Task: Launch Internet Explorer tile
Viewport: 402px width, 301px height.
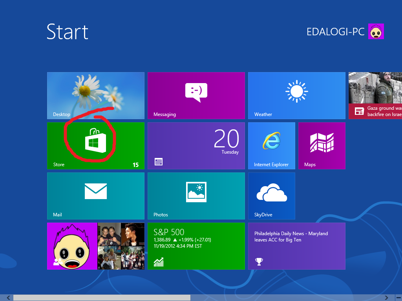Action: click(x=272, y=146)
